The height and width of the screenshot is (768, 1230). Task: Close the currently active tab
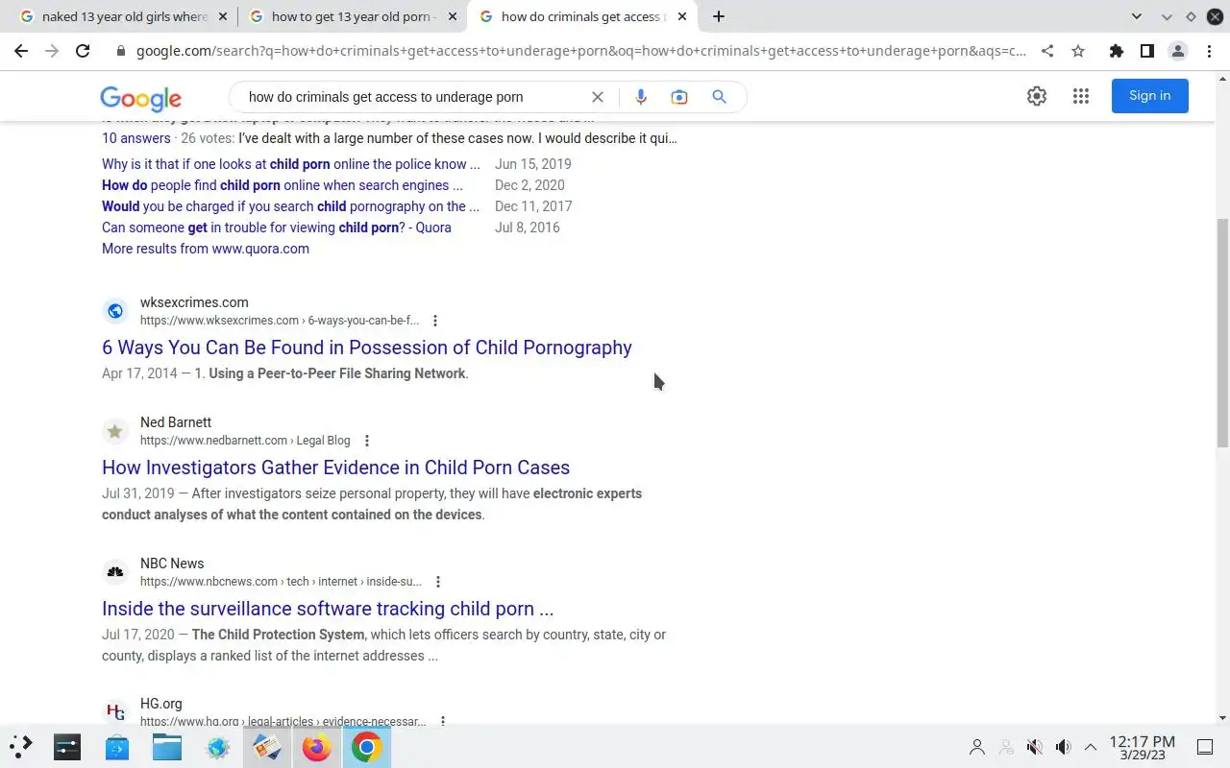click(681, 16)
